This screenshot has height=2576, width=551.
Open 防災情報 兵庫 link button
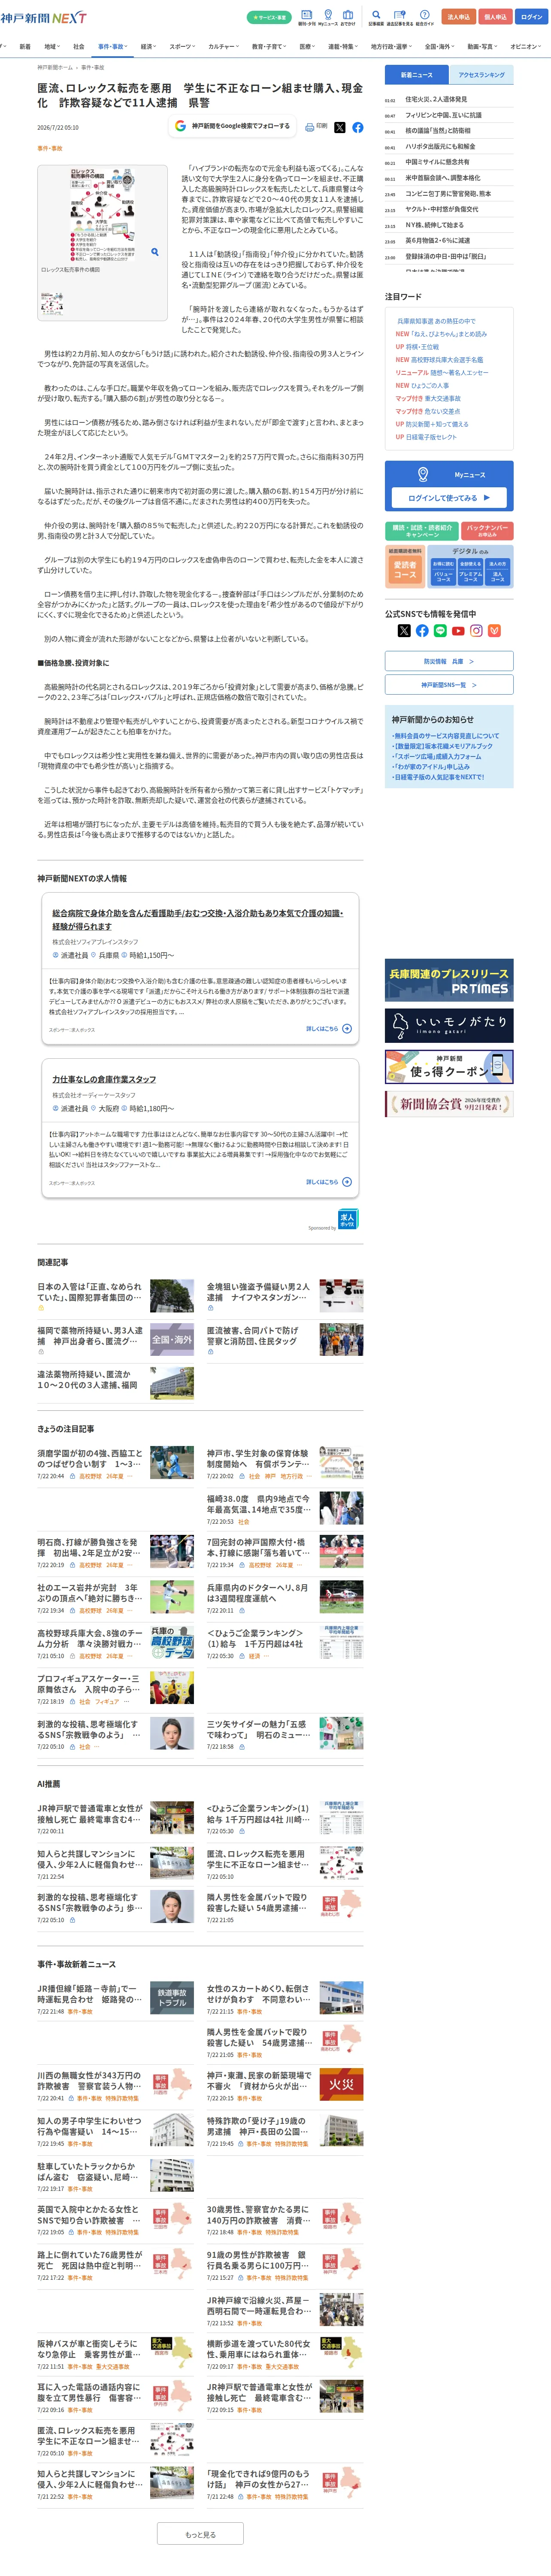[x=449, y=661]
